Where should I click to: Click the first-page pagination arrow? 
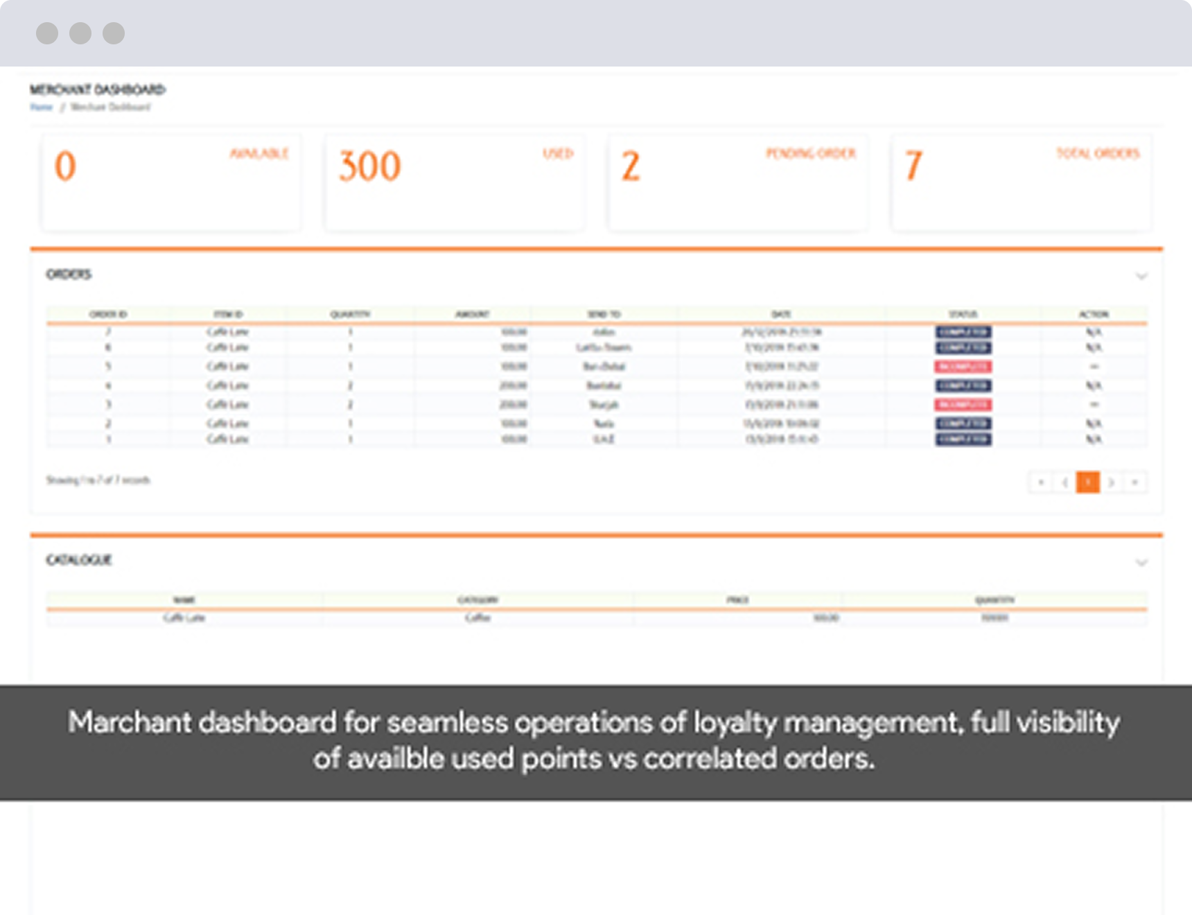click(x=1040, y=482)
